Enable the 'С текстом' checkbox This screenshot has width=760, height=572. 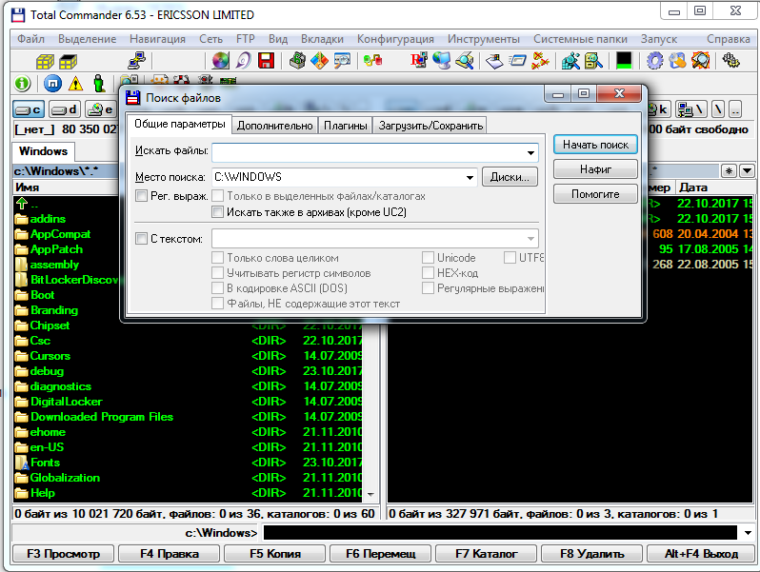(x=142, y=239)
